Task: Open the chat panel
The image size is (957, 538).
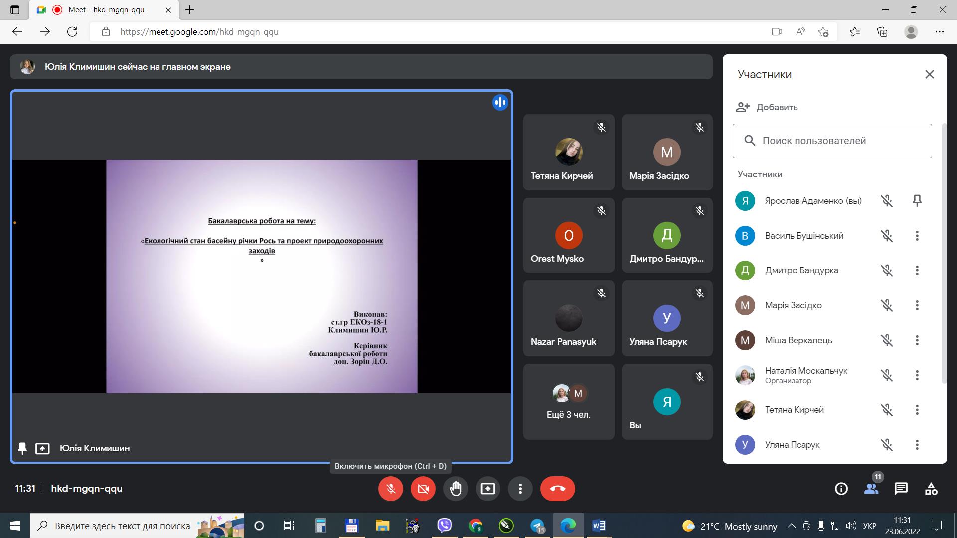Action: click(901, 489)
